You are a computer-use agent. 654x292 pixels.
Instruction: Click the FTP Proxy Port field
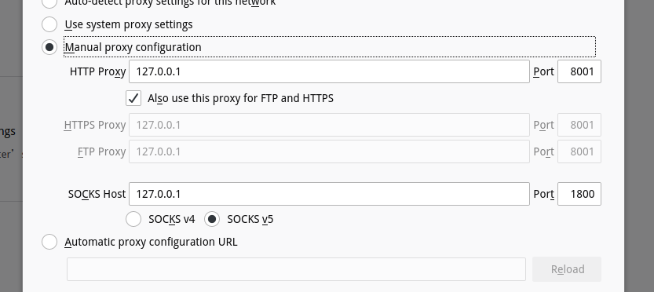tap(579, 151)
